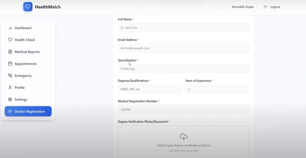Click the Health Check heart icon
The image size is (306, 158).
(x=10, y=40)
